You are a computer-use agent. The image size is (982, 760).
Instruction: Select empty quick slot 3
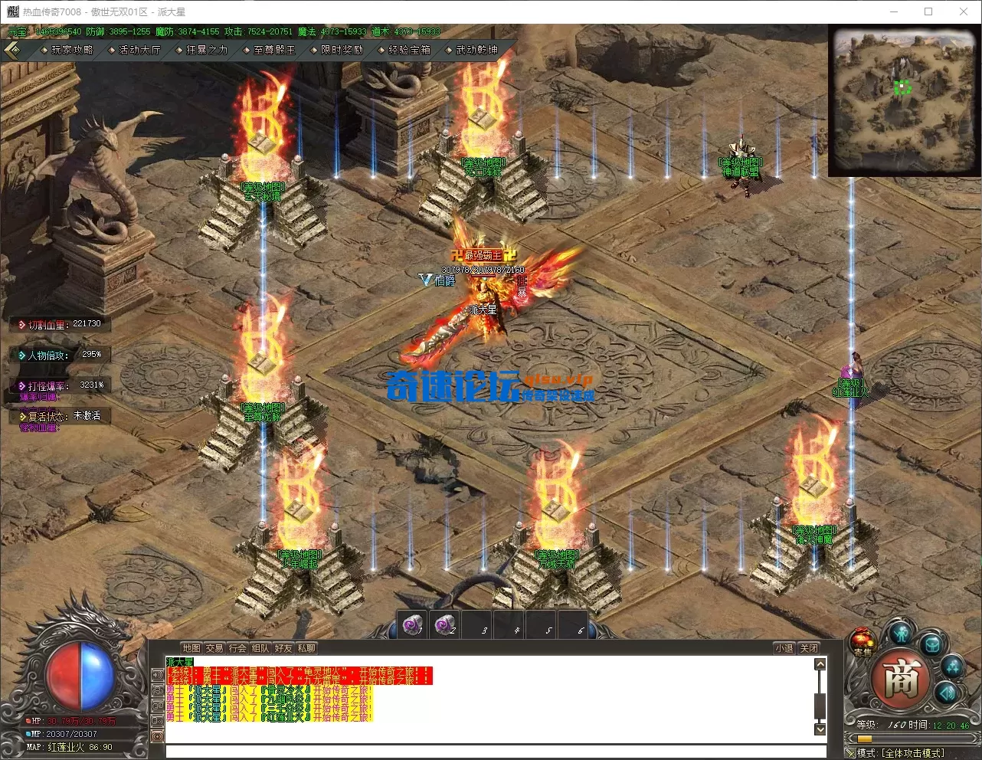click(477, 626)
